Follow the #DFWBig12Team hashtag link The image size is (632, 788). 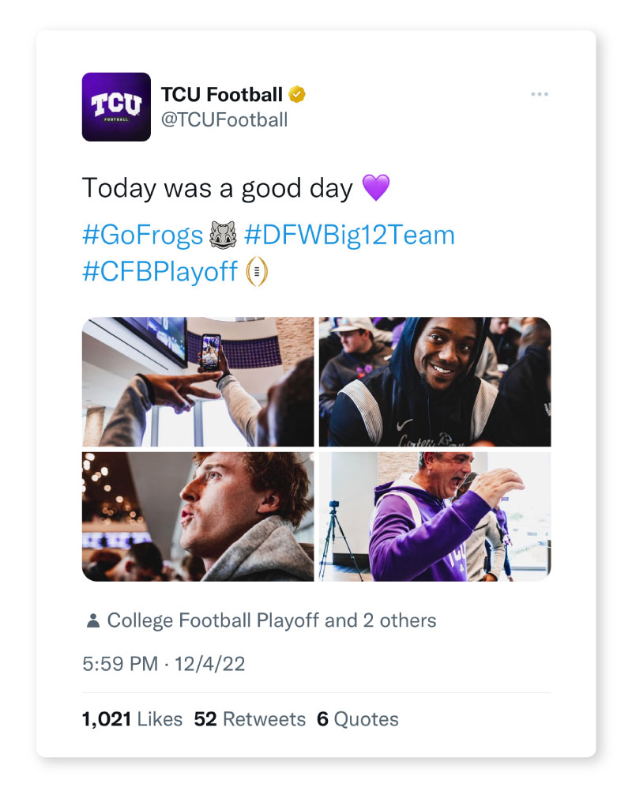350,235
